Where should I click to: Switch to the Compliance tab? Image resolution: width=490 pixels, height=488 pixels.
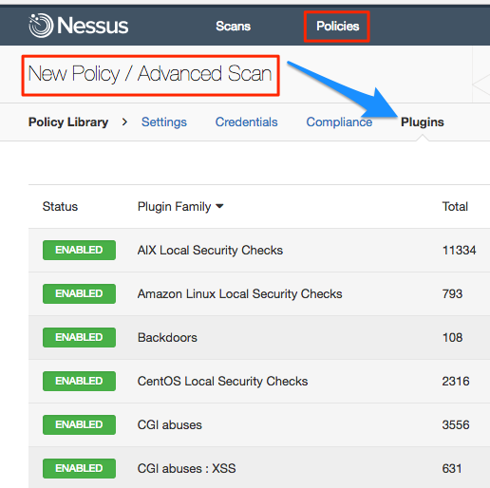339,122
